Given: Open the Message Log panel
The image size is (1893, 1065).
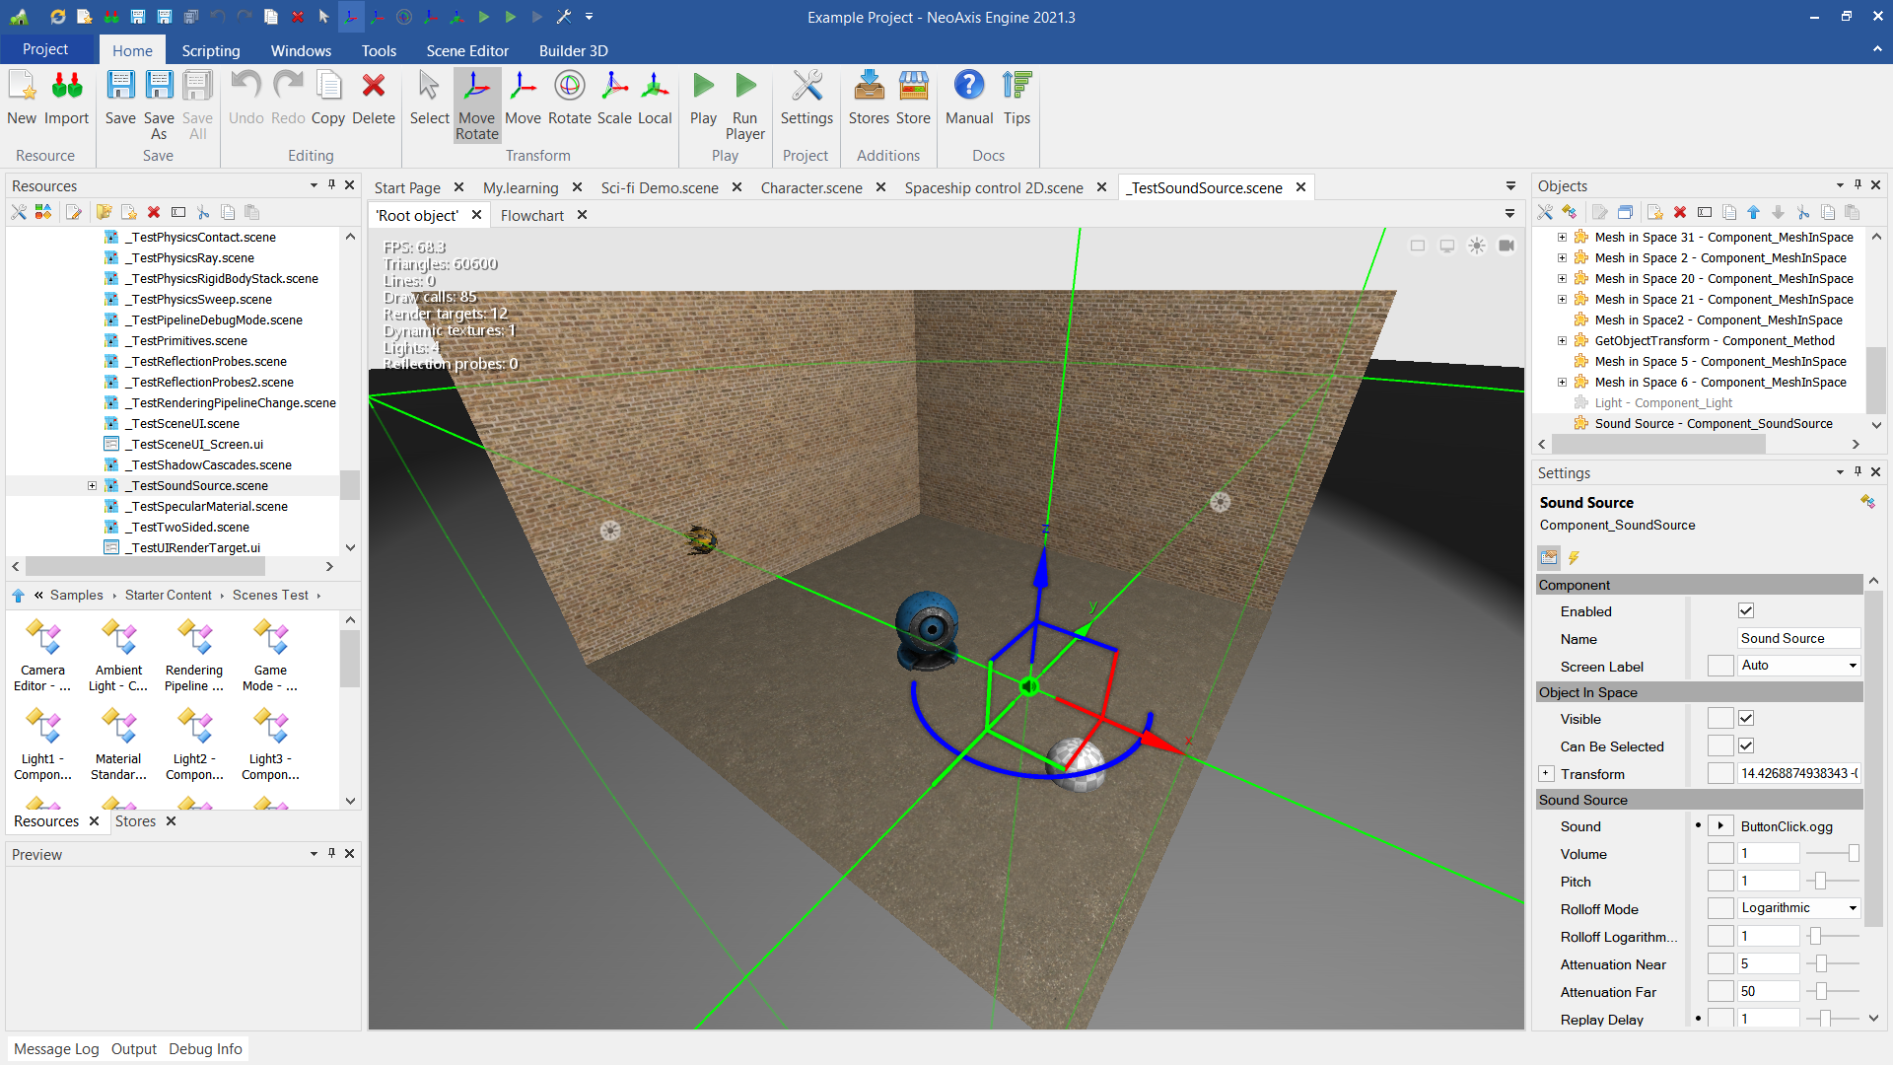Looking at the screenshot, I should click(56, 1049).
